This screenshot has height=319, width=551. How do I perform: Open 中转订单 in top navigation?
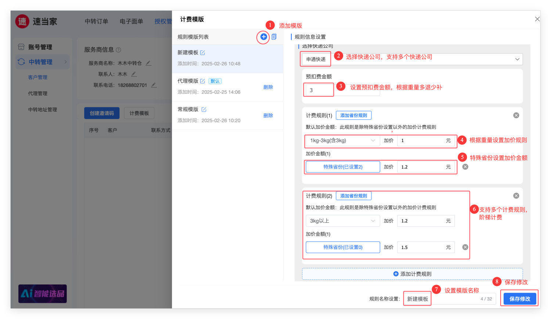[96, 21]
